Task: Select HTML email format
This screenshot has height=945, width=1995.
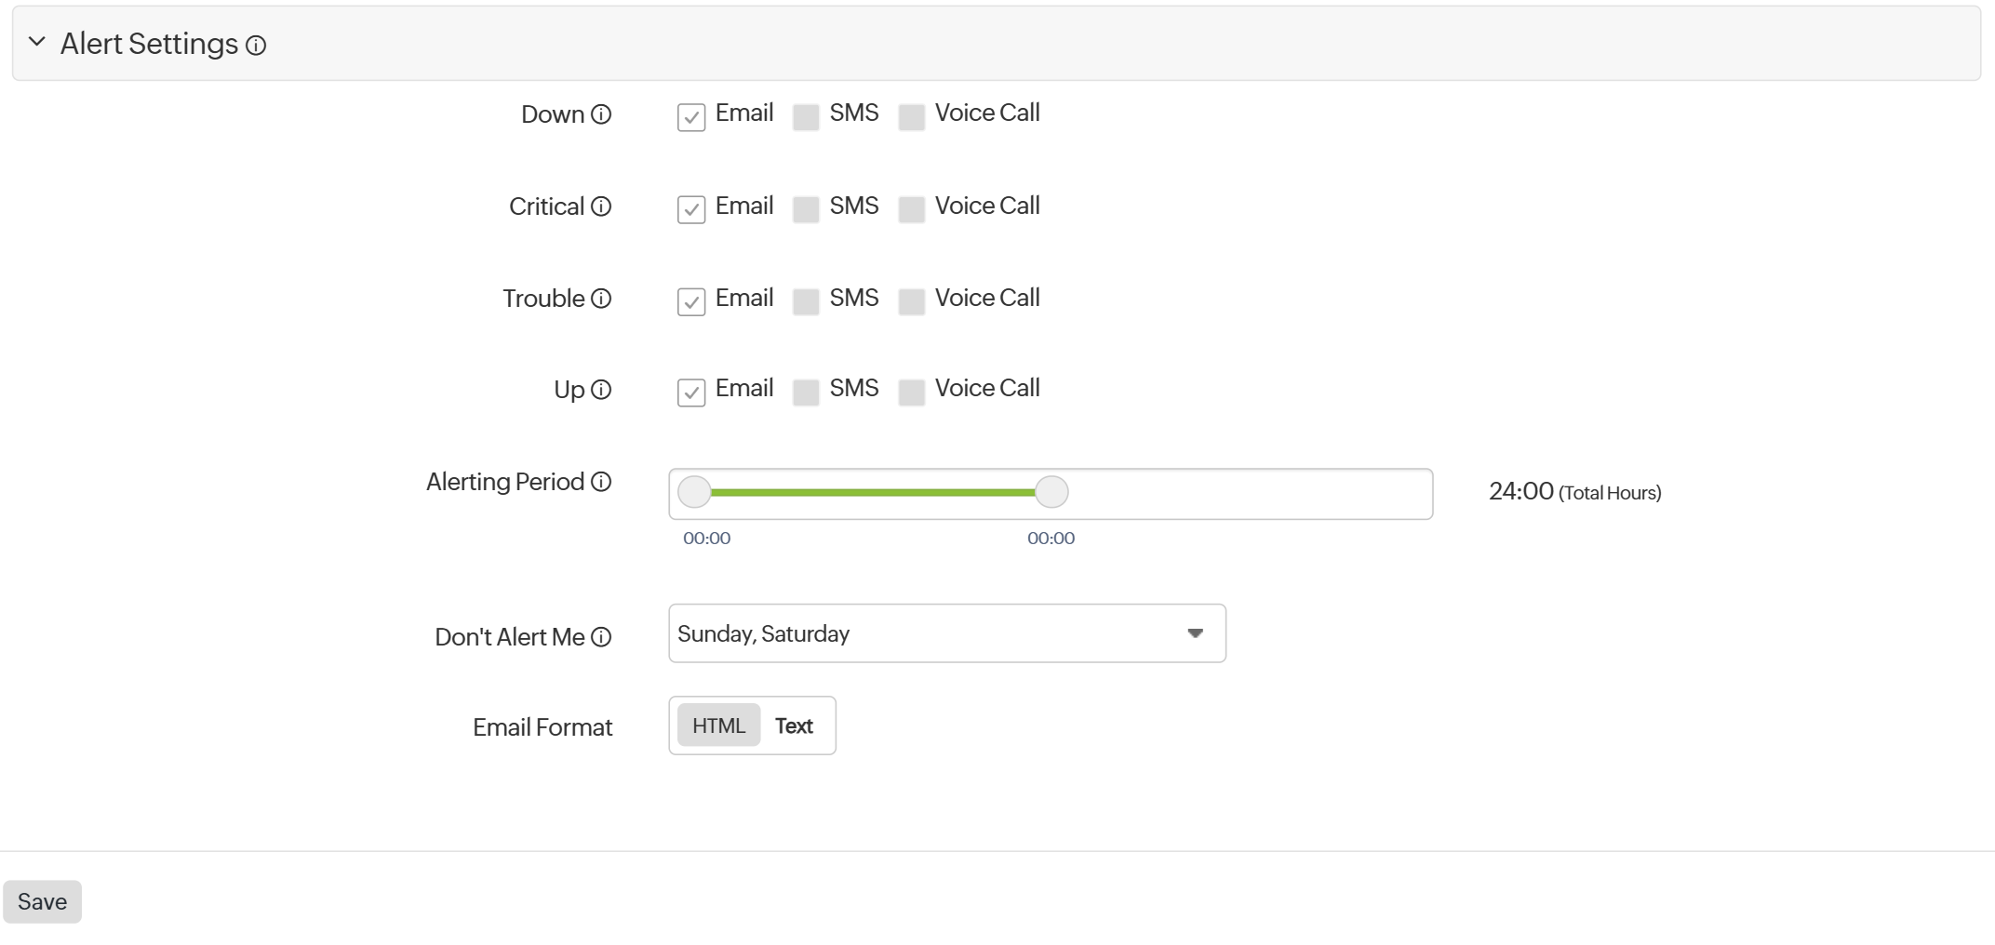Action: click(x=718, y=725)
